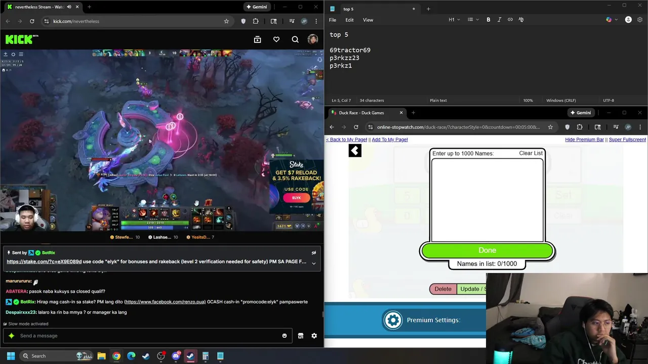Toggle bold formatting in Notepad
648x364 pixels.
tap(489, 20)
